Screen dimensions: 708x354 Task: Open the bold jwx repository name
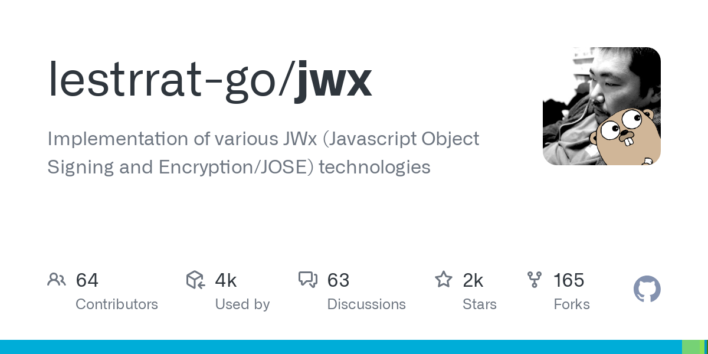point(334,80)
